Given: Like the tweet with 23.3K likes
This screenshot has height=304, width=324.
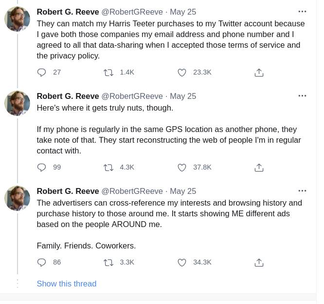Looking at the screenshot, I should 182,73.
